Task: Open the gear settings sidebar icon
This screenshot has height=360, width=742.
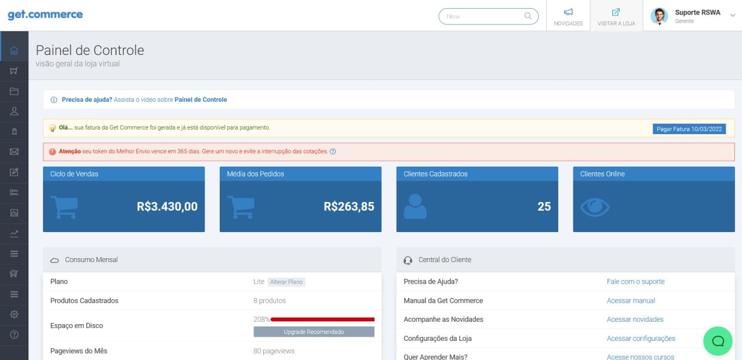Action: pos(14,314)
